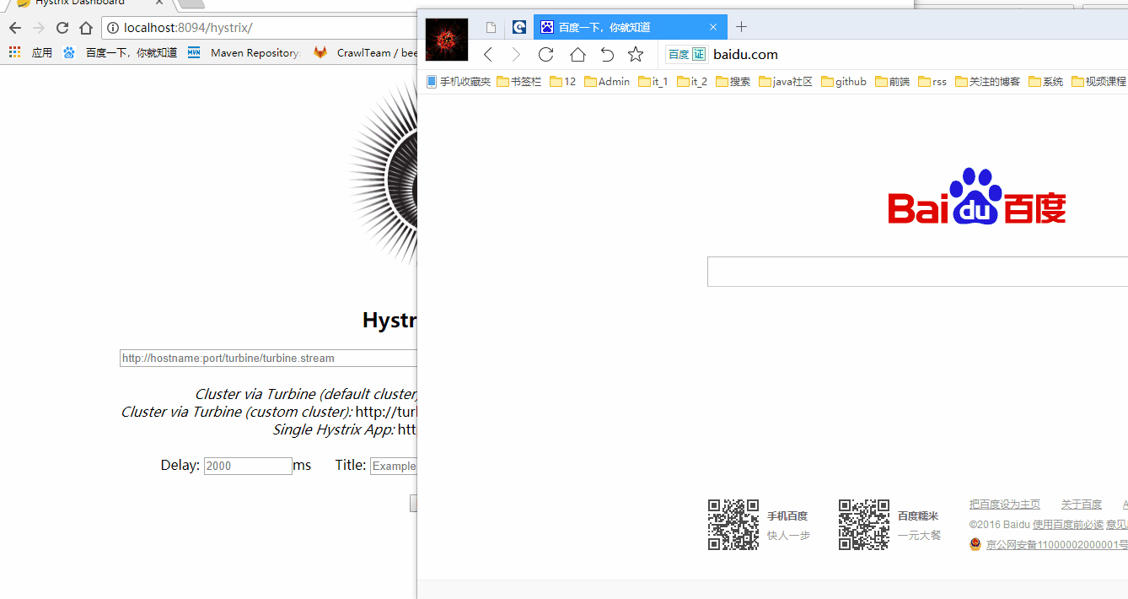Open the 前端 bookmark folder
Image resolution: width=1128 pixels, height=599 pixels.
893,82
